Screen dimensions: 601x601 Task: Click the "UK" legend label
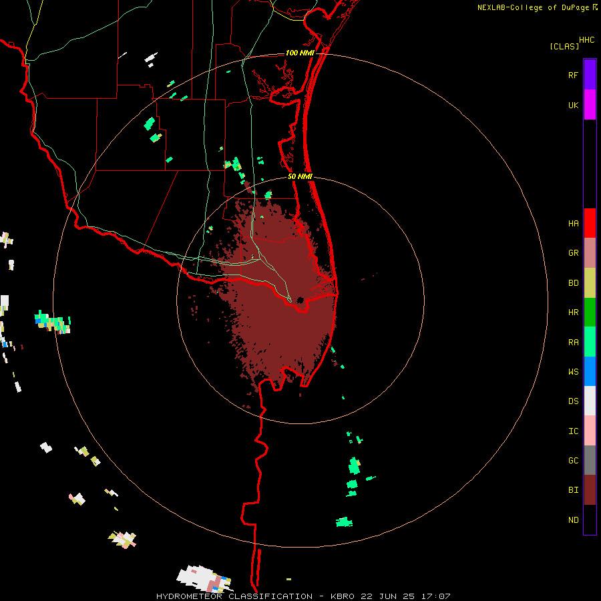coord(573,105)
